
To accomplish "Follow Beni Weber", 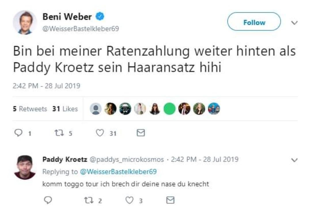I will click(254, 22).
